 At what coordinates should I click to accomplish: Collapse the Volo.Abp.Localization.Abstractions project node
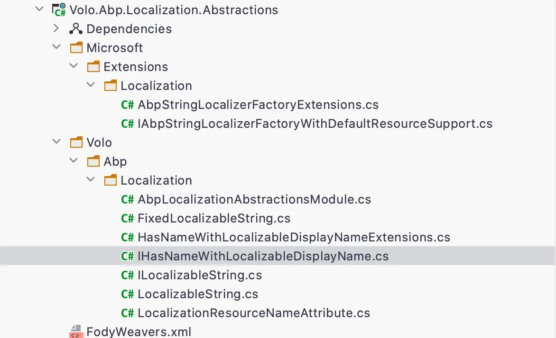39,9
